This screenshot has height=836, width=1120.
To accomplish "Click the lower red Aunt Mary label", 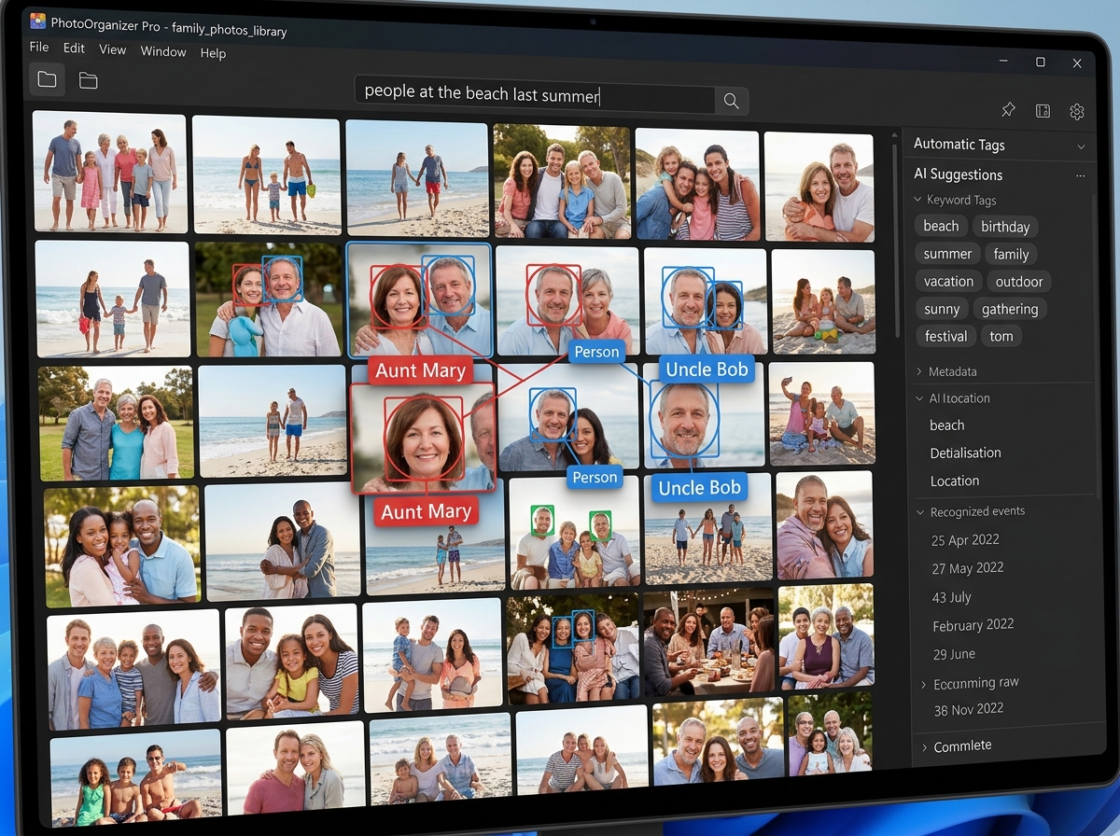I will pos(426,511).
